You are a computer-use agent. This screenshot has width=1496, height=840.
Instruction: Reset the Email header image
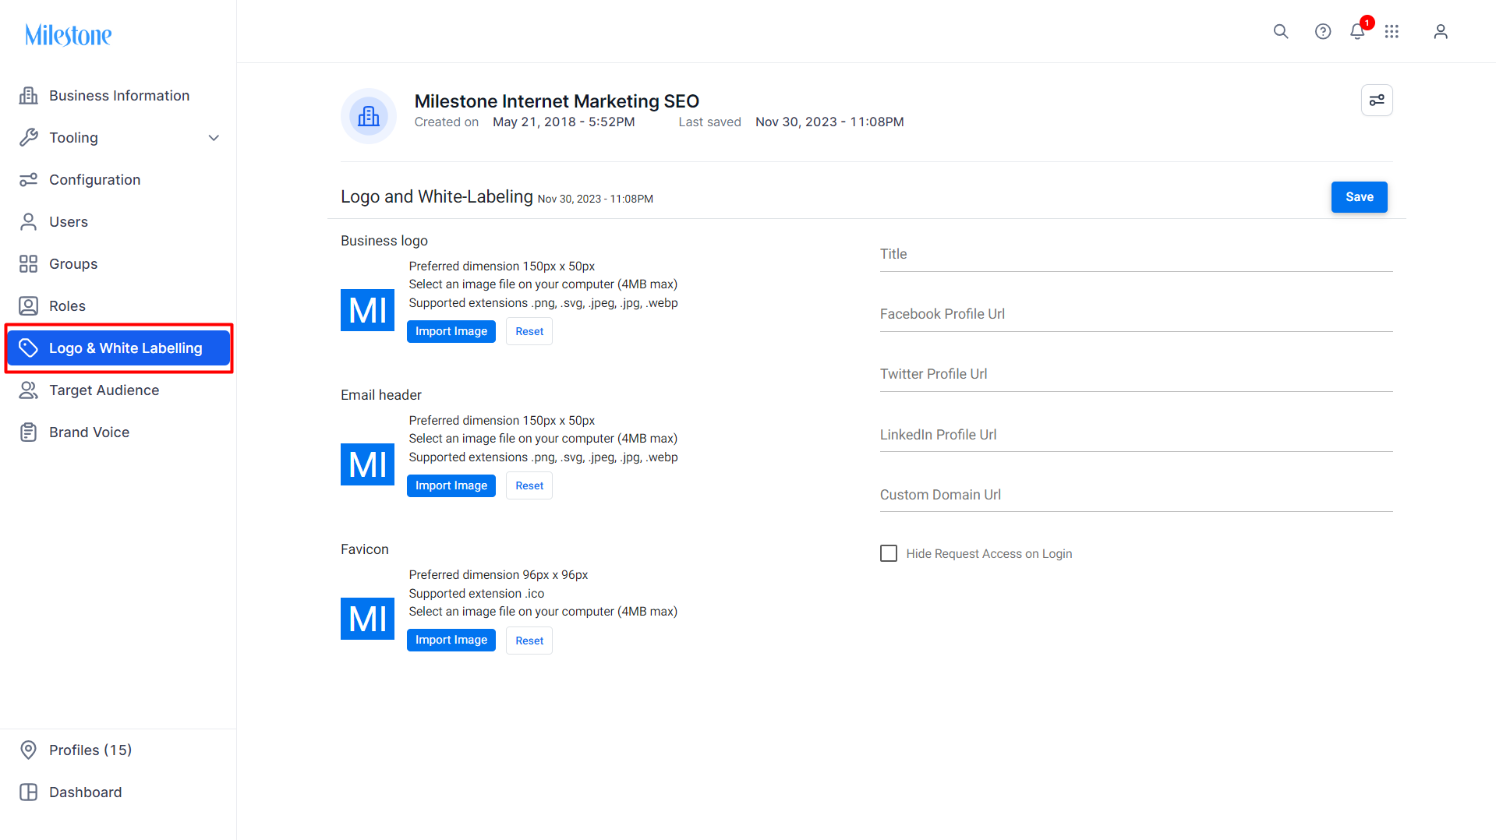point(529,485)
